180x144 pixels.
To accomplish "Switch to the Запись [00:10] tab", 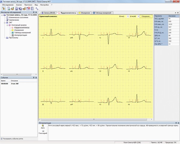I will tap(48, 13).
